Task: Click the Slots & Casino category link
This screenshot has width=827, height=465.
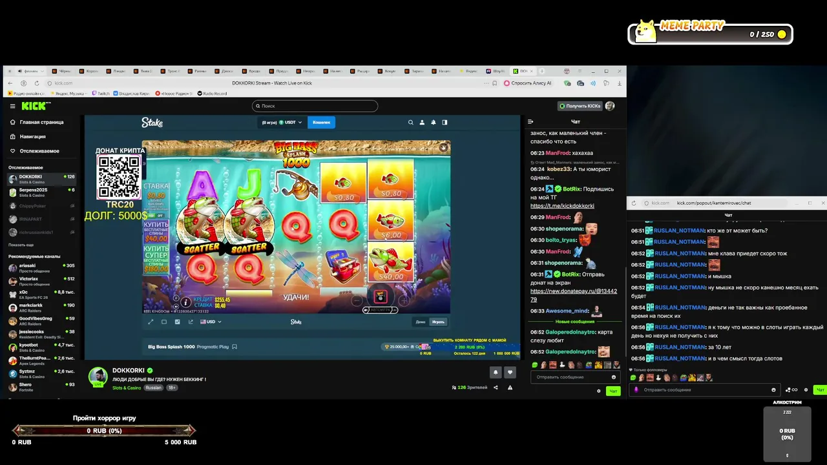Action: 127,388
